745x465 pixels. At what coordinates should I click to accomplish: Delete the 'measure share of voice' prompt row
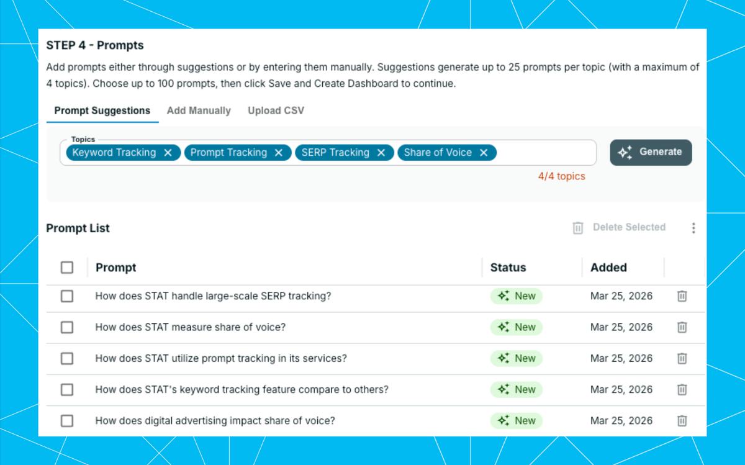coord(682,327)
